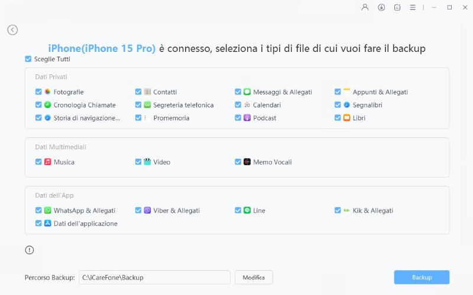Screen dimensions: 473x295
Task: Click the download icon in title bar
Action: 381,7
